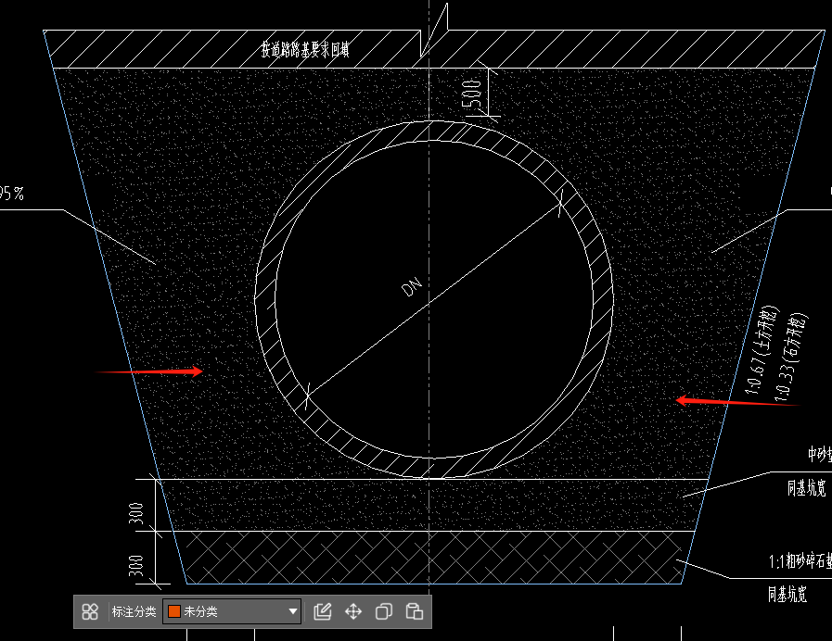The image size is (832, 641).
Task: Click the 1:1粗砂碎石 label text
Action: (x=800, y=560)
